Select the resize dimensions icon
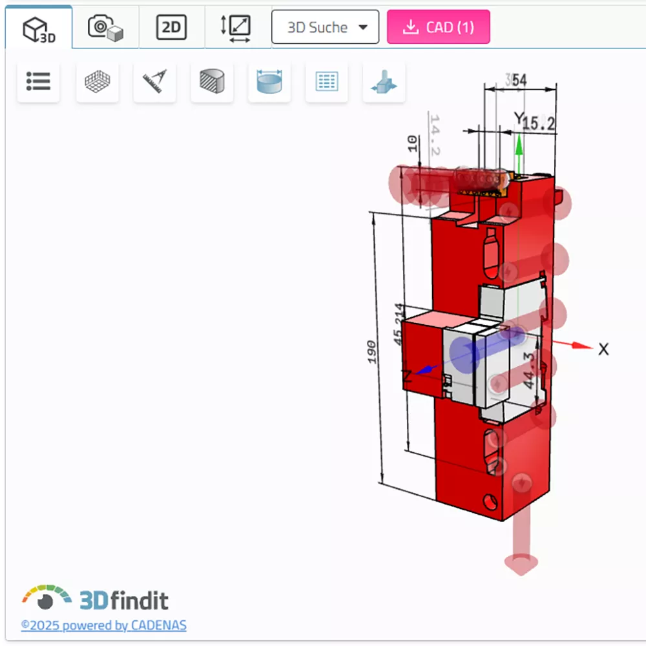Screen dimensions: 646x646 (237, 27)
